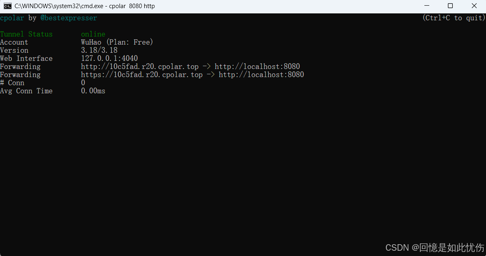The width and height of the screenshot is (486, 256).
Task: Click the "cpolar" name in header line
Action: tap(12, 18)
